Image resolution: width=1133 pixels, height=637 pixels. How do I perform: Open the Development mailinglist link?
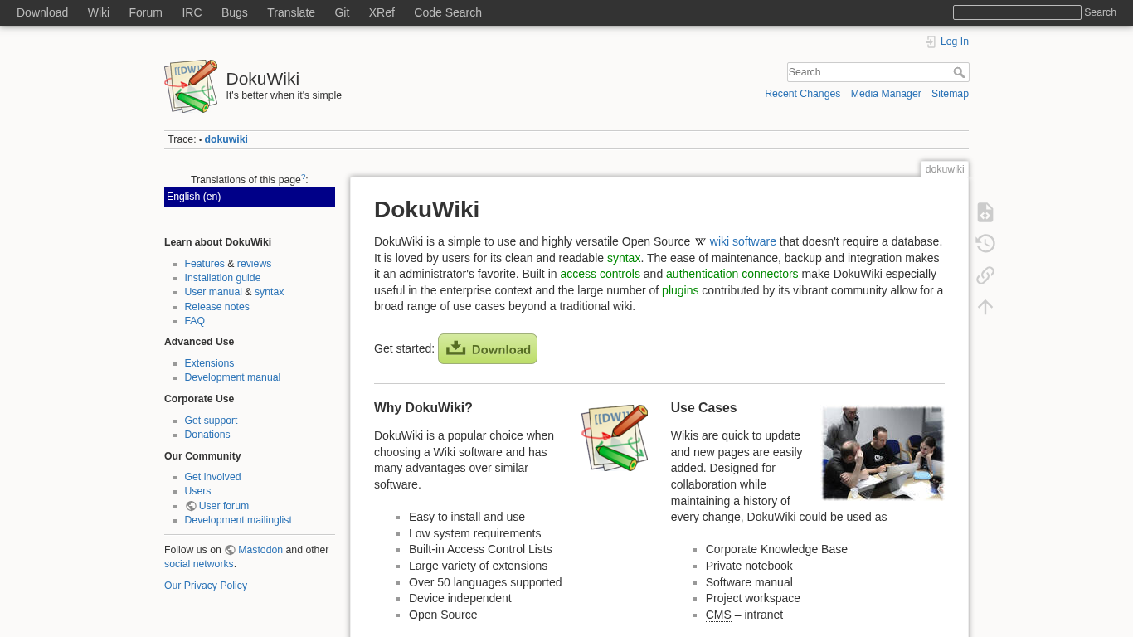pyautogui.click(x=238, y=520)
